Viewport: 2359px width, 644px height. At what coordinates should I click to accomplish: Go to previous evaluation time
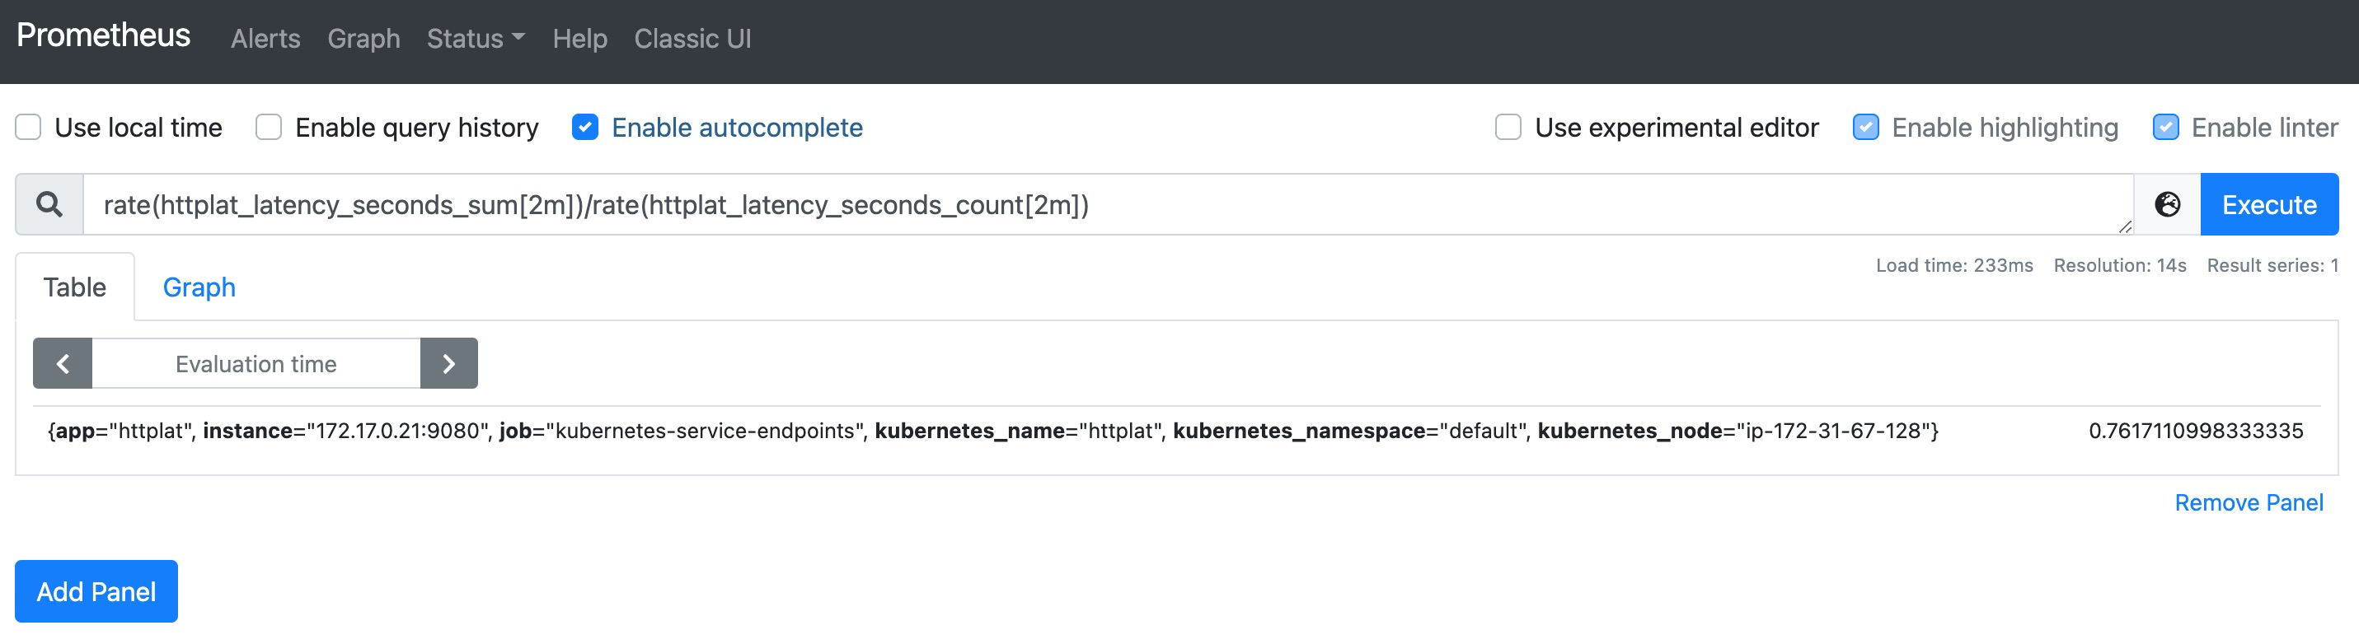tap(63, 363)
